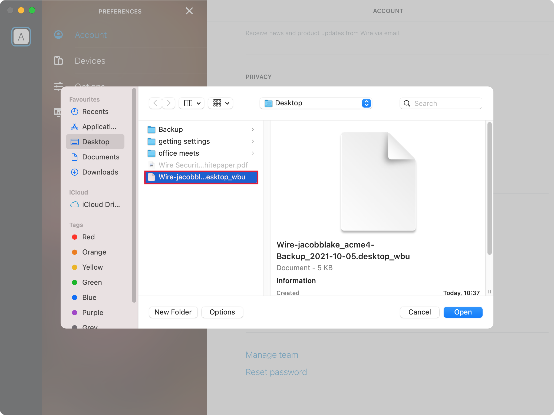554x415 pixels.
Task: Click the sidebar scrollbar
Action: (x=134, y=196)
